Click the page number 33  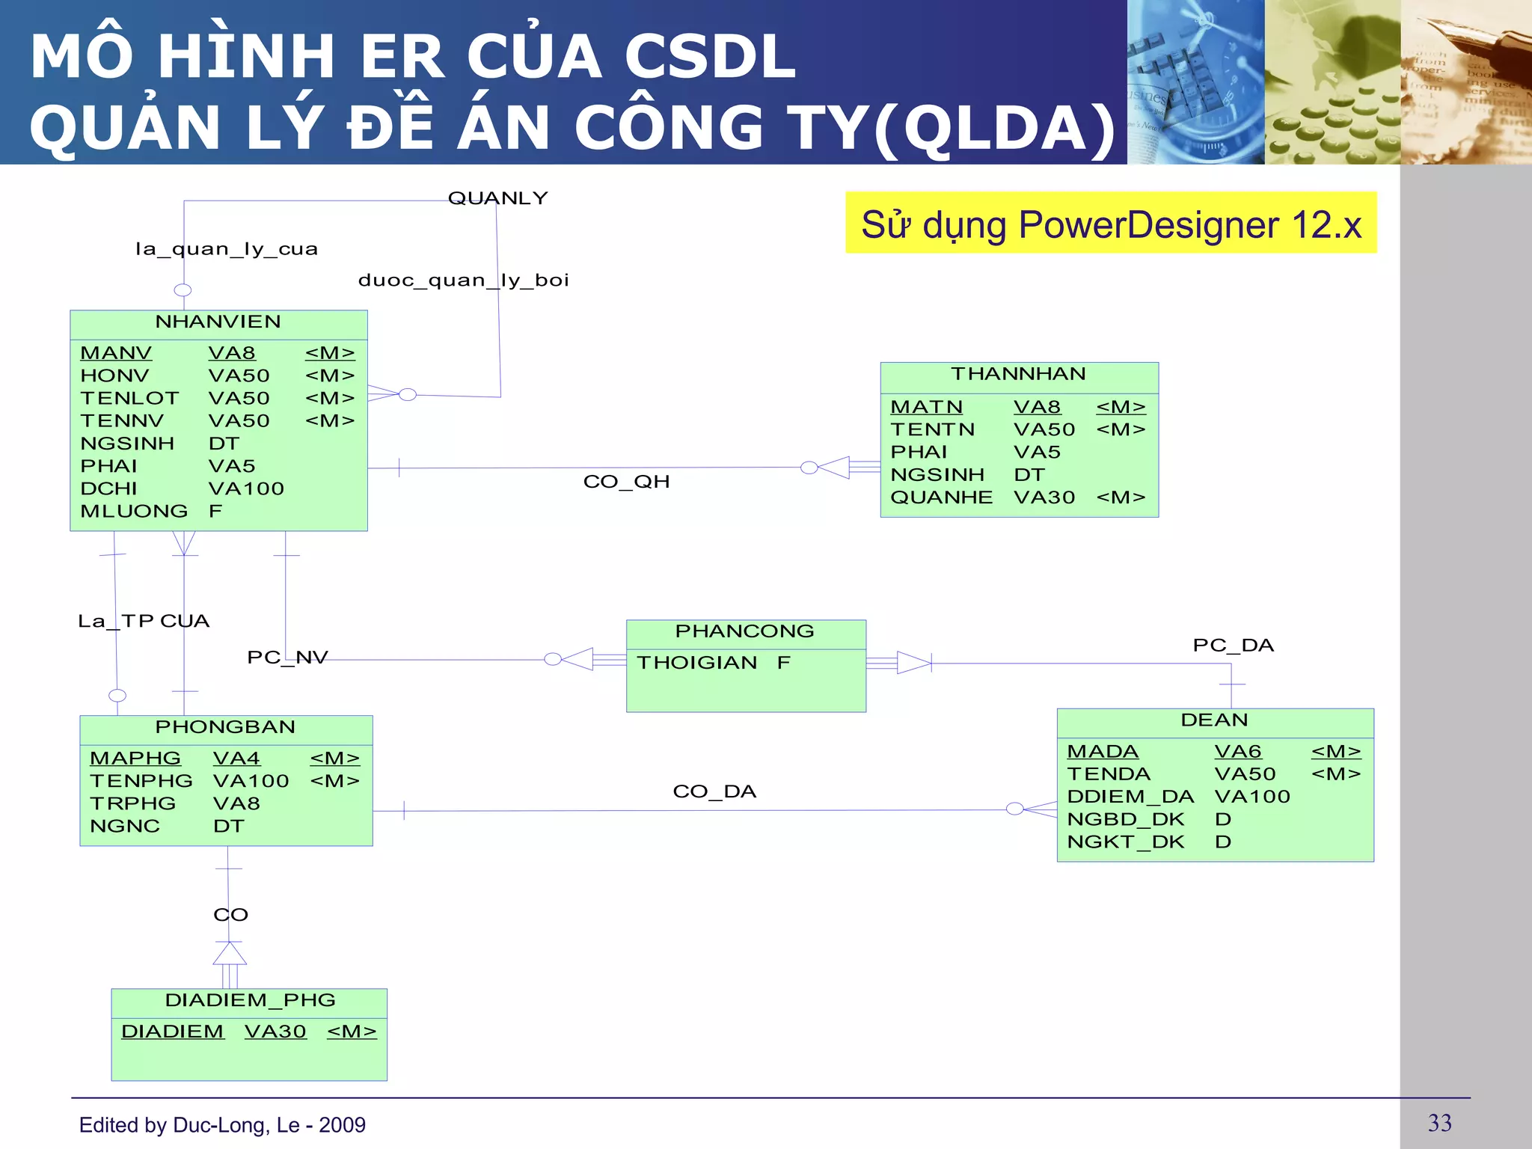click(1439, 1123)
